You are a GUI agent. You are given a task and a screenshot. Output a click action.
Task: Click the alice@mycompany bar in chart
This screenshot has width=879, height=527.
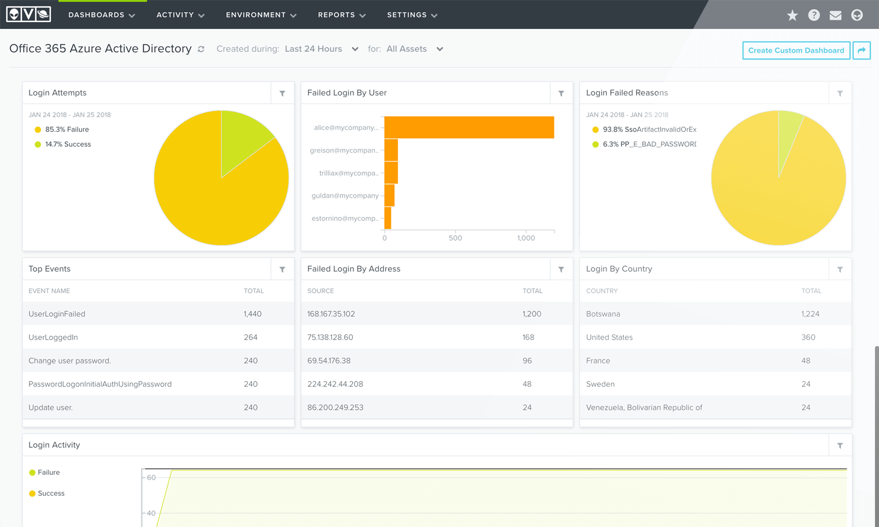[469, 127]
